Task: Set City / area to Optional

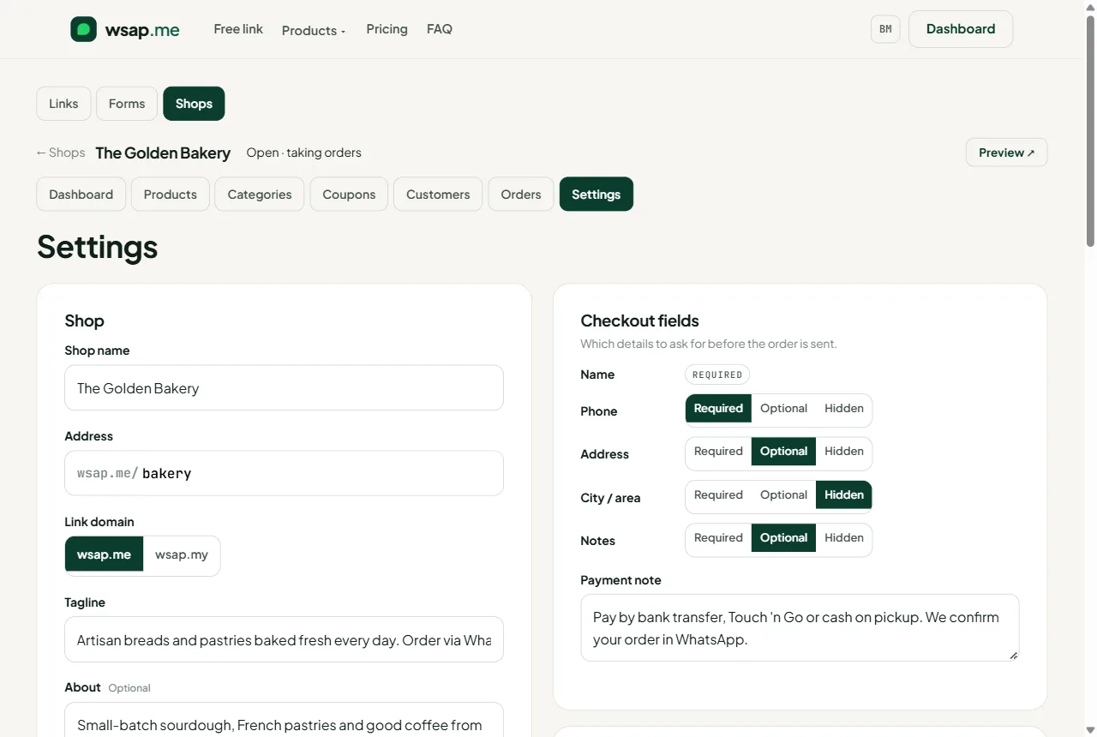Action: pos(783,495)
